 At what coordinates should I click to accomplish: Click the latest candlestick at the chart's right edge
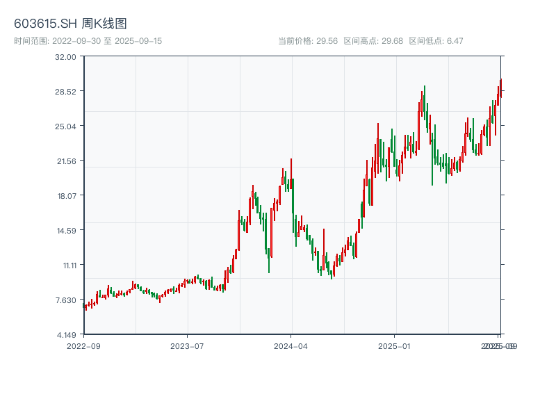click(500, 88)
